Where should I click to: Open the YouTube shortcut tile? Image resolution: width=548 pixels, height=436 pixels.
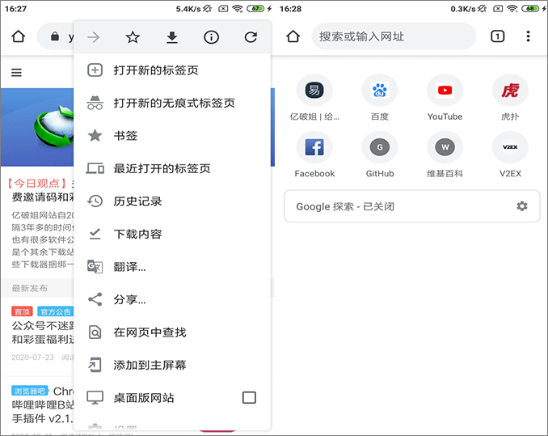point(445,98)
